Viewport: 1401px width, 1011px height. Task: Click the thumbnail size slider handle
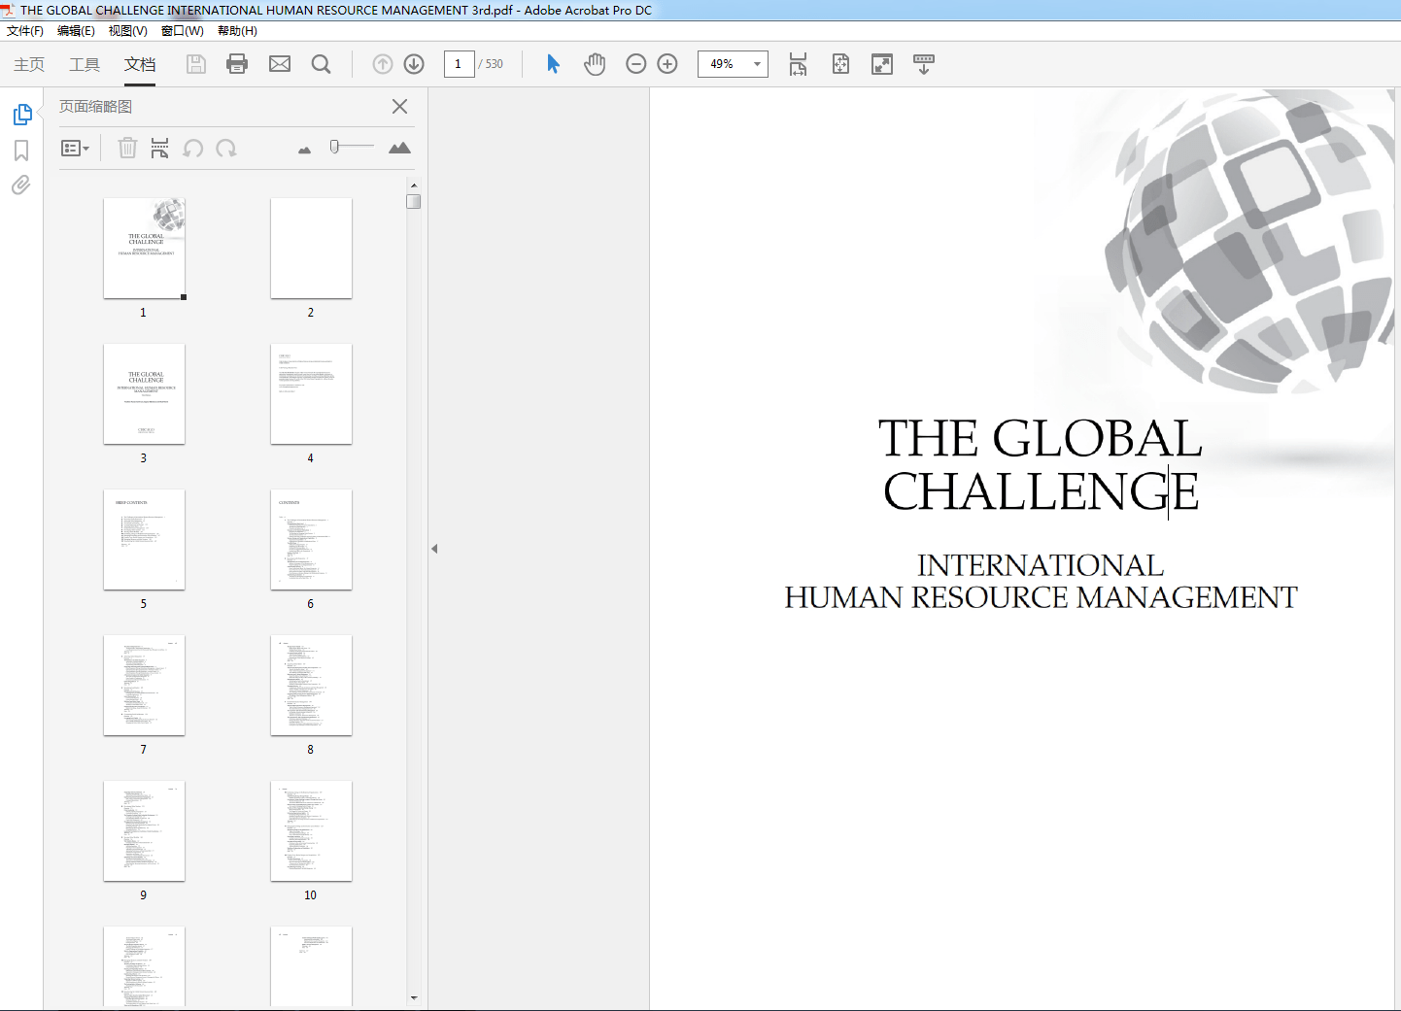click(x=334, y=147)
